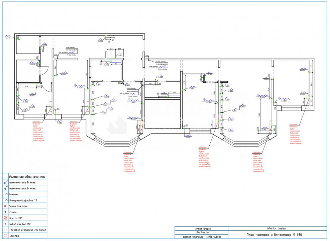Click the выключатель 2- клав. legend label
The height and width of the screenshot is (241, 330).
(x=23, y=182)
